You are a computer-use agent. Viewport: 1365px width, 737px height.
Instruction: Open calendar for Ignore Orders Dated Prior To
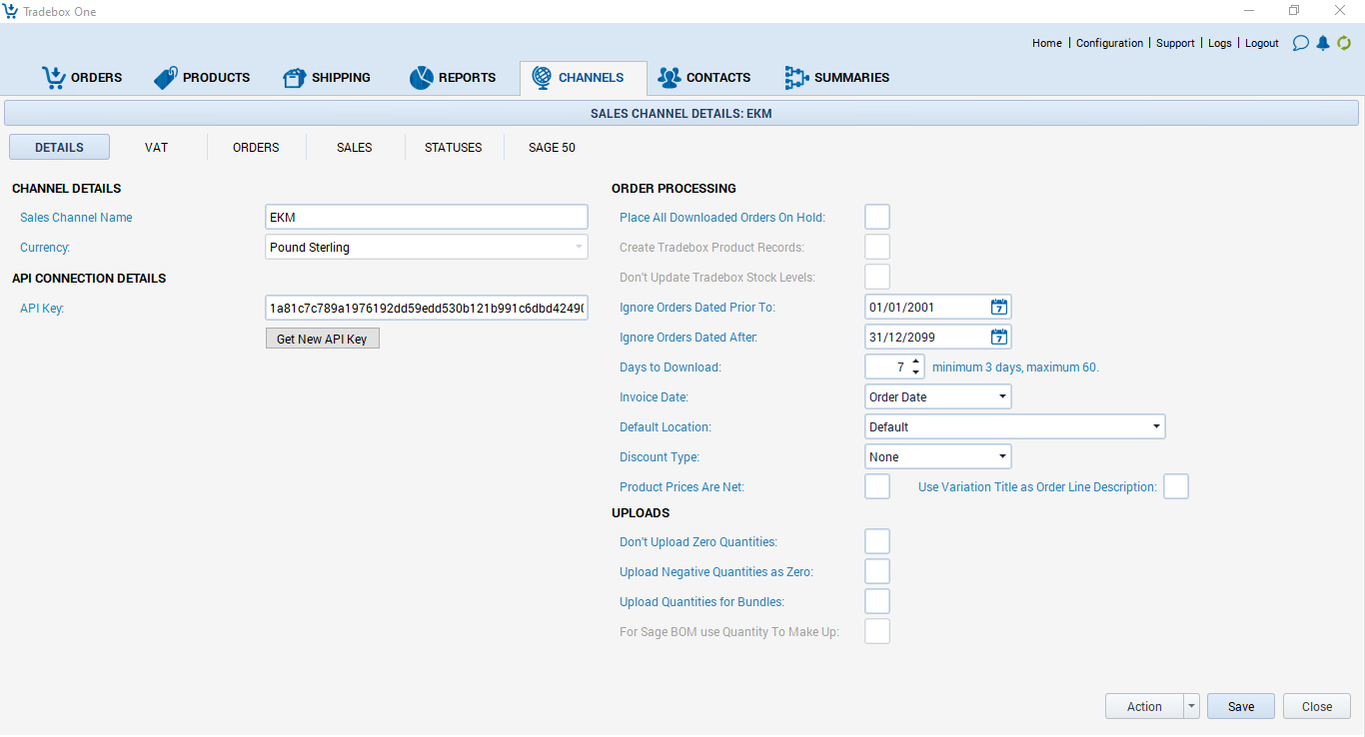[999, 307]
